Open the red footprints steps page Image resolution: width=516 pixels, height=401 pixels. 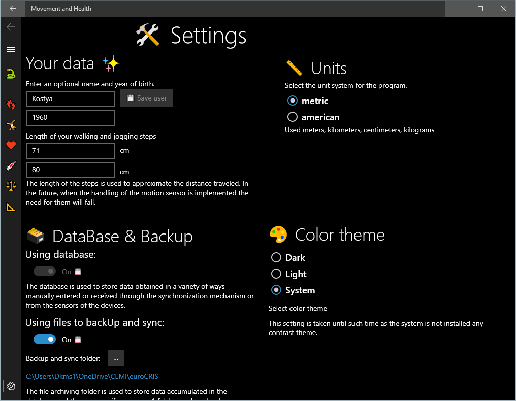(x=11, y=105)
